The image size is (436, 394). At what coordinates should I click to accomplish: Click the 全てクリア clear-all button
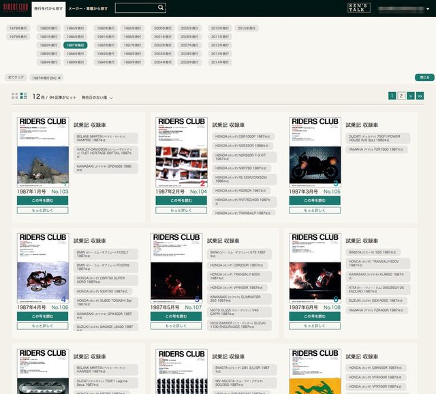click(16, 78)
